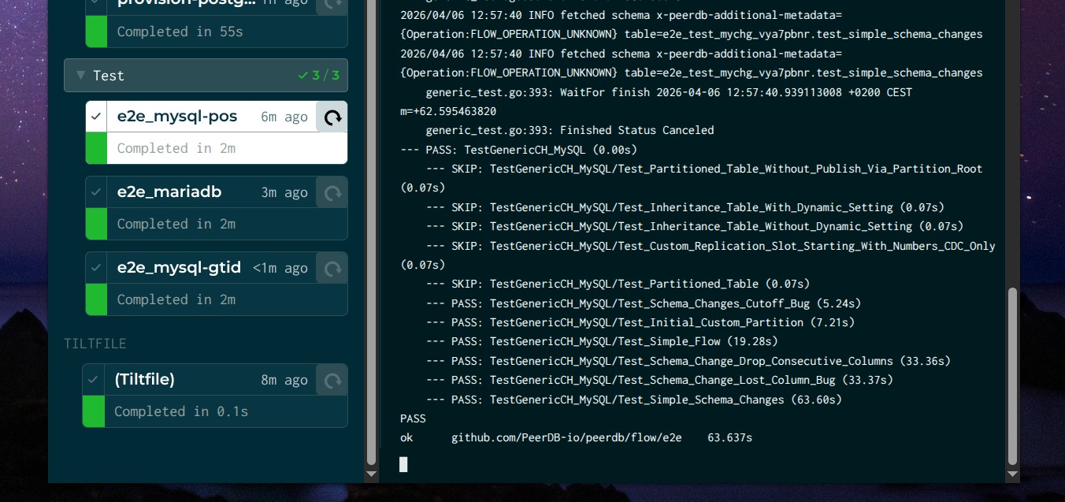This screenshot has width=1065, height=502.
Task: Select the '6m ago' timestamp on e2e_mysql-pos
Action: click(x=284, y=117)
